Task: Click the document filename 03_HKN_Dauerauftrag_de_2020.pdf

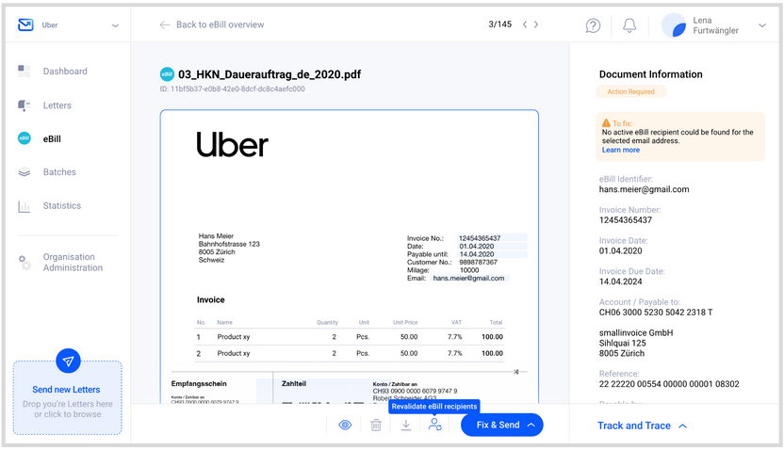Action: coord(269,74)
